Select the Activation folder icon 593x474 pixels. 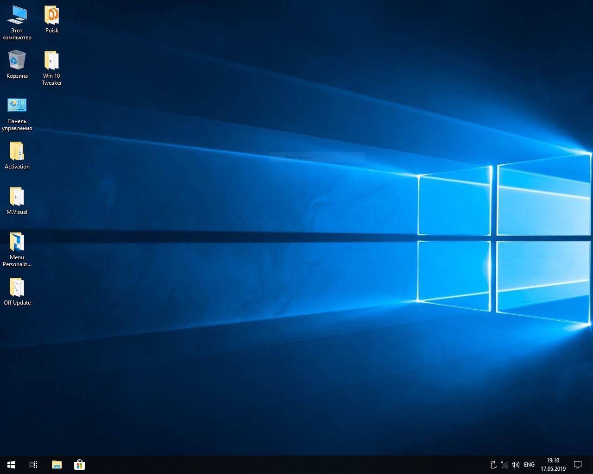17,156
